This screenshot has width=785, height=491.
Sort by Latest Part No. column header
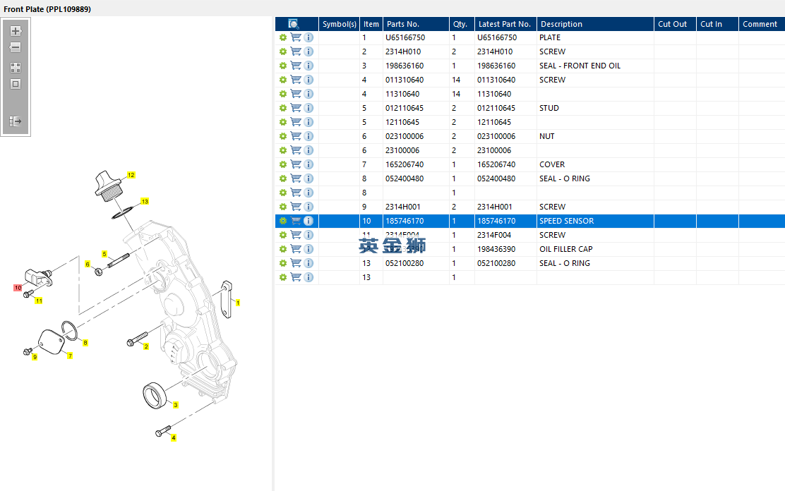(x=505, y=24)
